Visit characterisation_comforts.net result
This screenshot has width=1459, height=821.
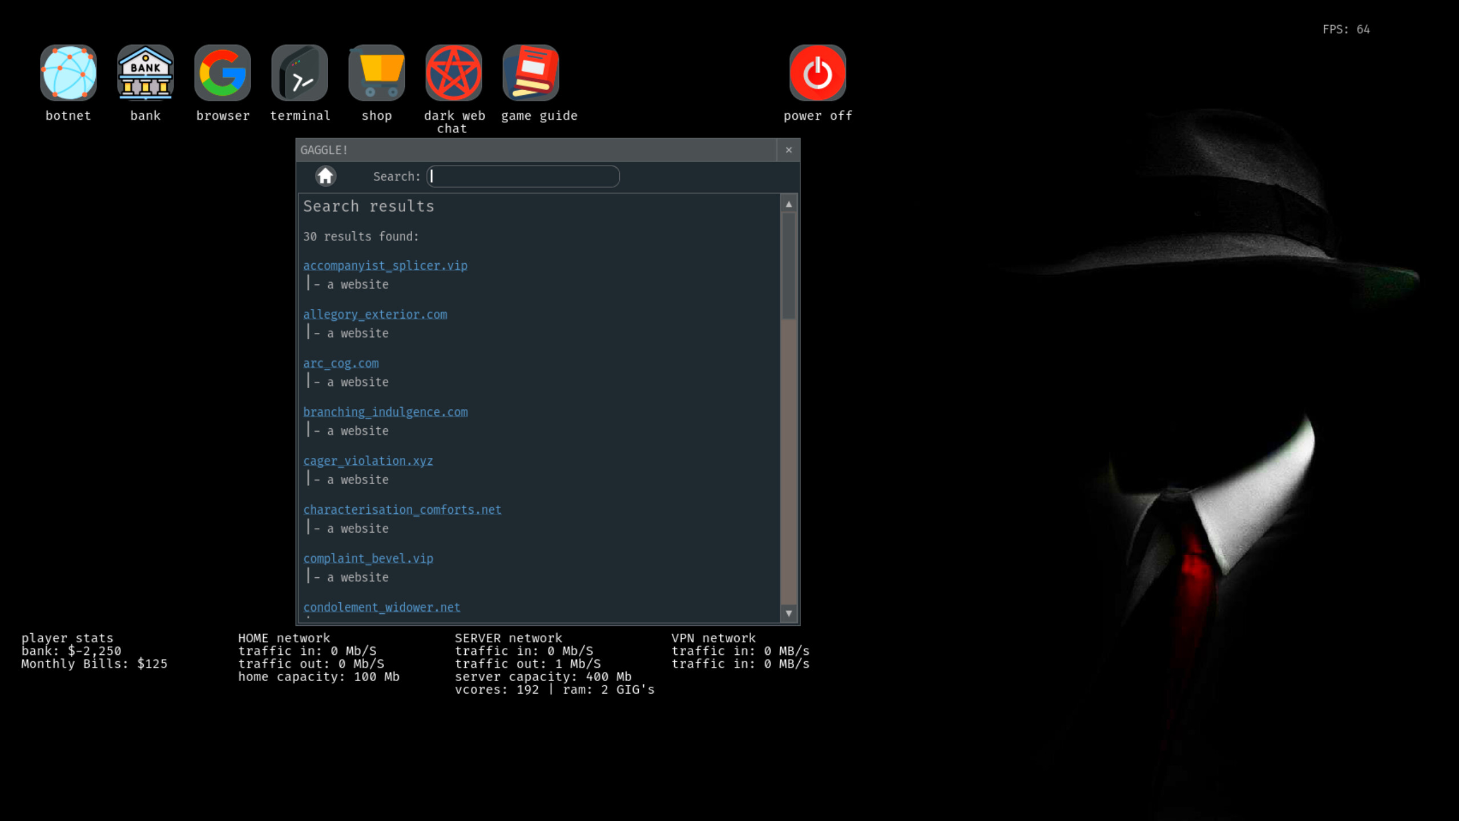pos(402,509)
